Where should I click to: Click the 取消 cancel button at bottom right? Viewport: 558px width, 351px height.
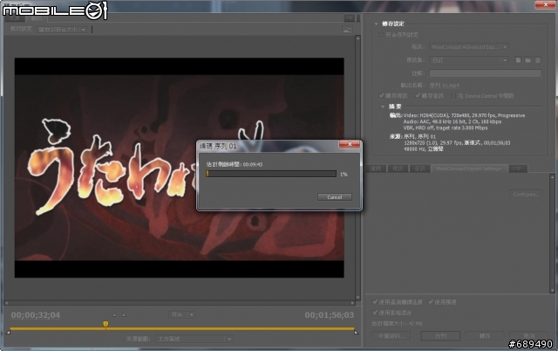click(x=529, y=335)
